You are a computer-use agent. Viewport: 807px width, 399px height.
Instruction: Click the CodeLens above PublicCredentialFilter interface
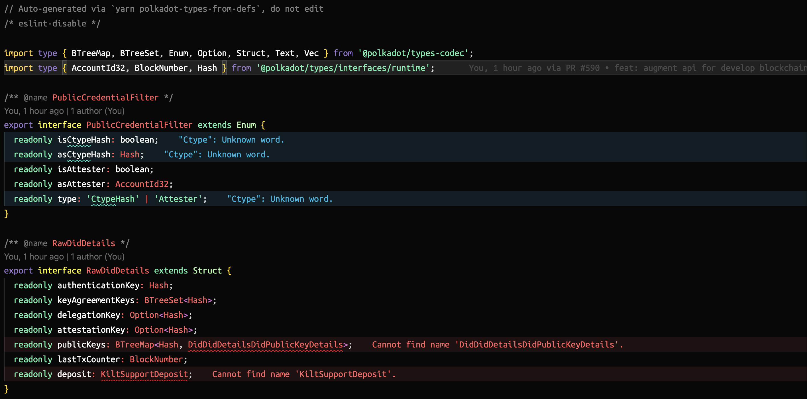tap(64, 111)
